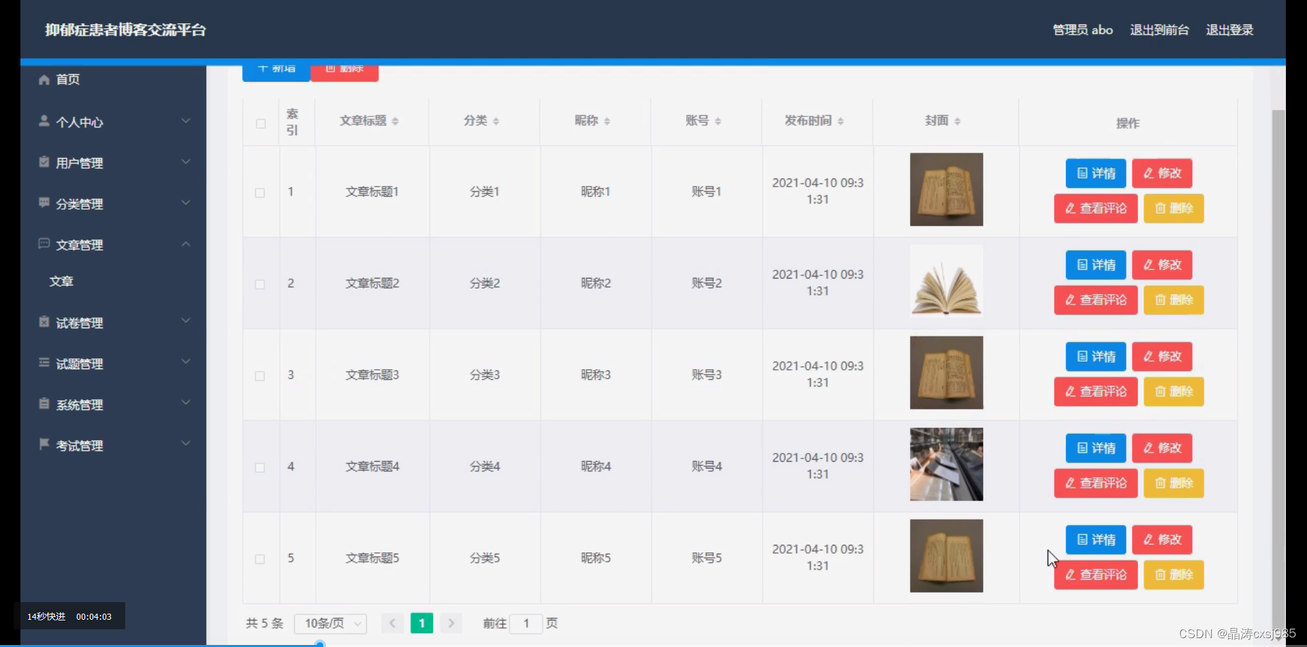Check the checkbox for row 文章标题1
This screenshot has height=647, width=1307.
pos(259,193)
